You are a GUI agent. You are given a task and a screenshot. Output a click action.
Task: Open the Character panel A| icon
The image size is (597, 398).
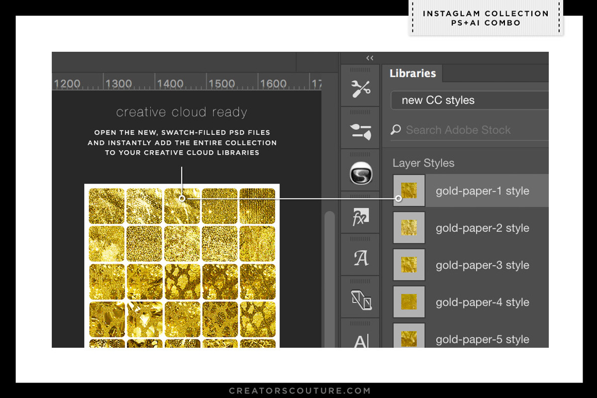(x=360, y=340)
